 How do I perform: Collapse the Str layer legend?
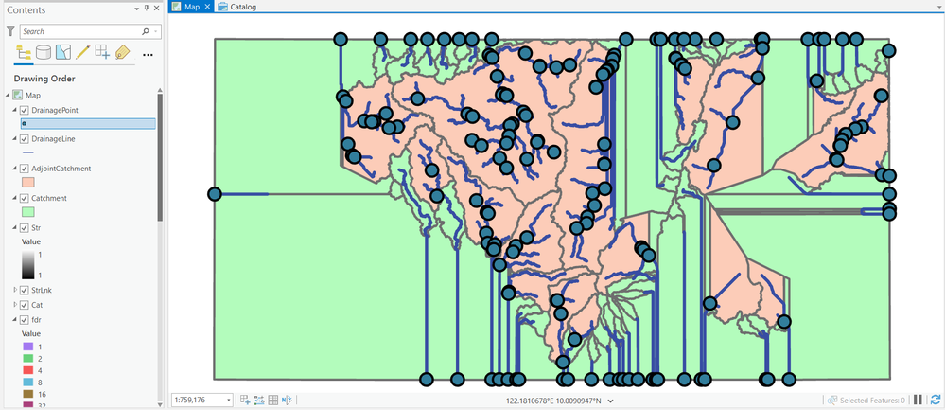tap(15, 228)
